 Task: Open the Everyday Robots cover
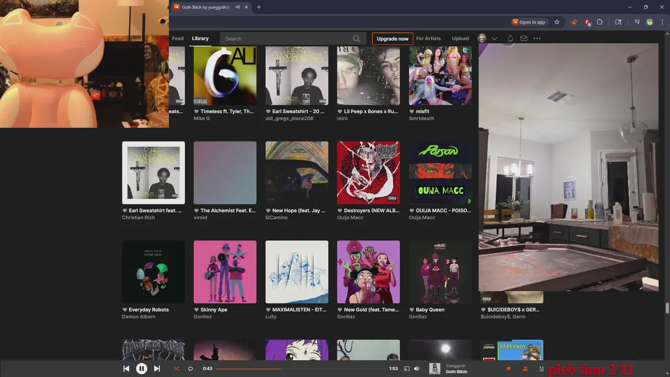click(153, 272)
